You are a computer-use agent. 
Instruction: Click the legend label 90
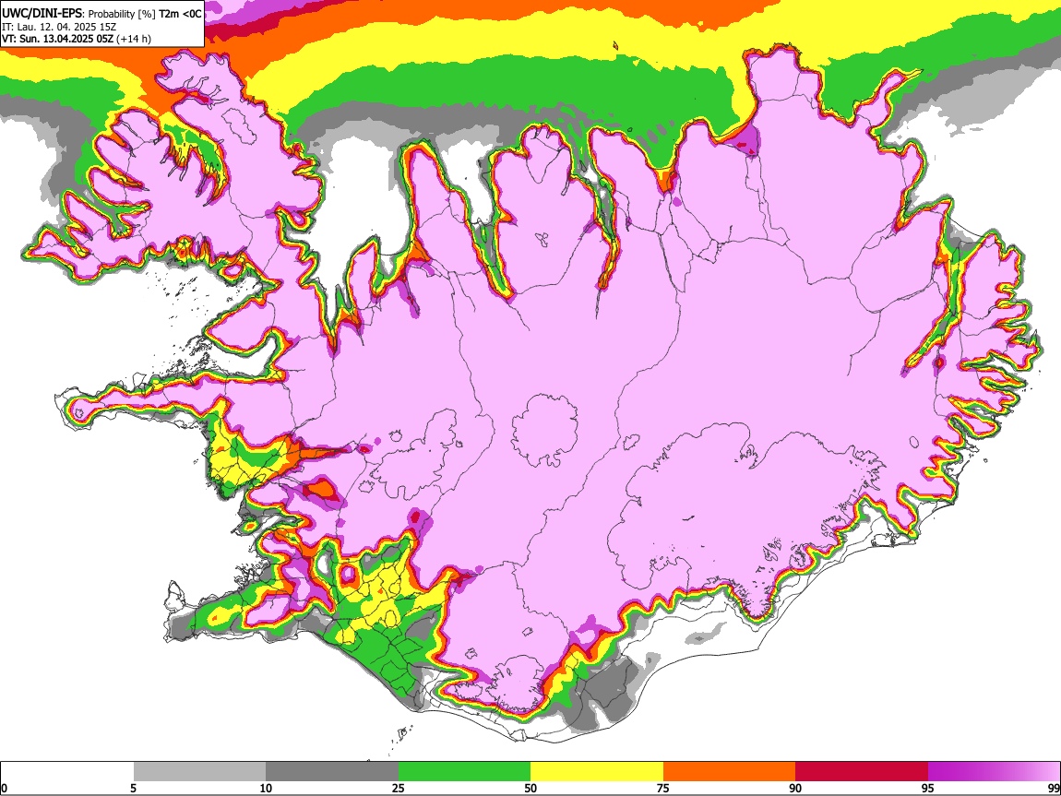[x=795, y=788]
